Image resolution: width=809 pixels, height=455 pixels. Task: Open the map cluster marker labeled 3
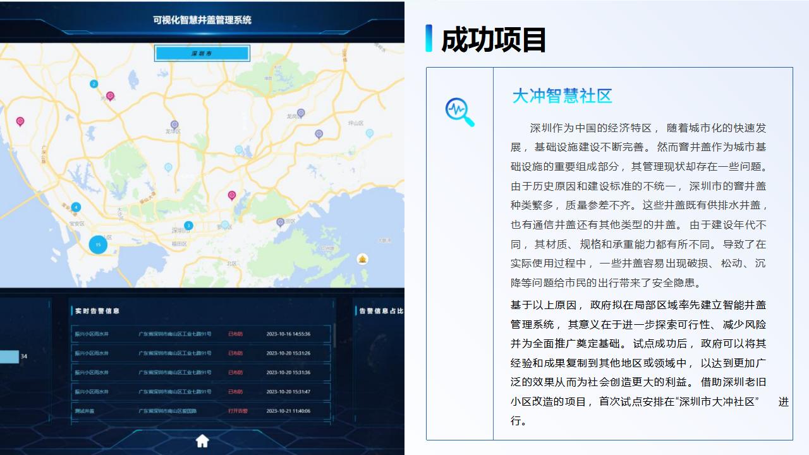(x=188, y=226)
